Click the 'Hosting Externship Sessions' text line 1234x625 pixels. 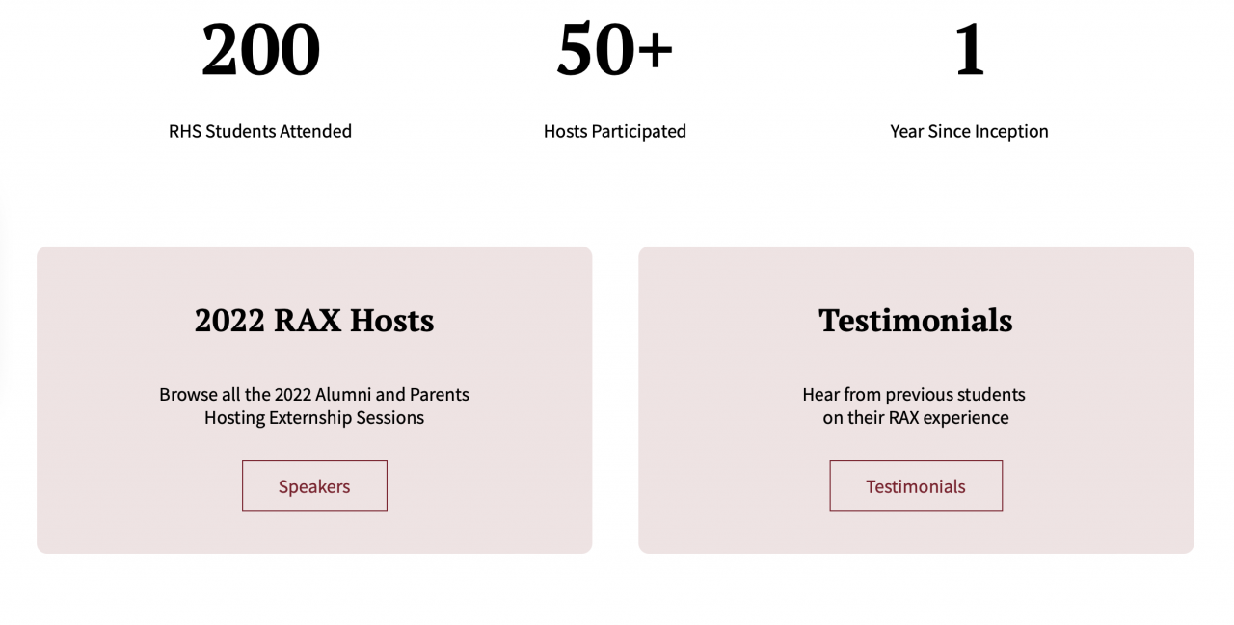(x=314, y=418)
